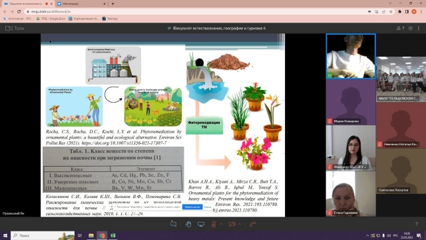The width and height of the screenshot is (426, 240).
Task: Open a new browser tab
Action: [x=112, y=4]
